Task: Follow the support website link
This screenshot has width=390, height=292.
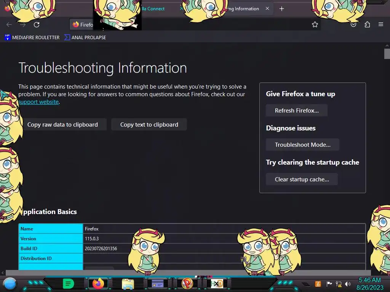Action: pyautogui.click(x=38, y=102)
